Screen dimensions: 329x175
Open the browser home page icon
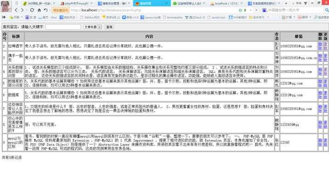click(x=39, y=10)
